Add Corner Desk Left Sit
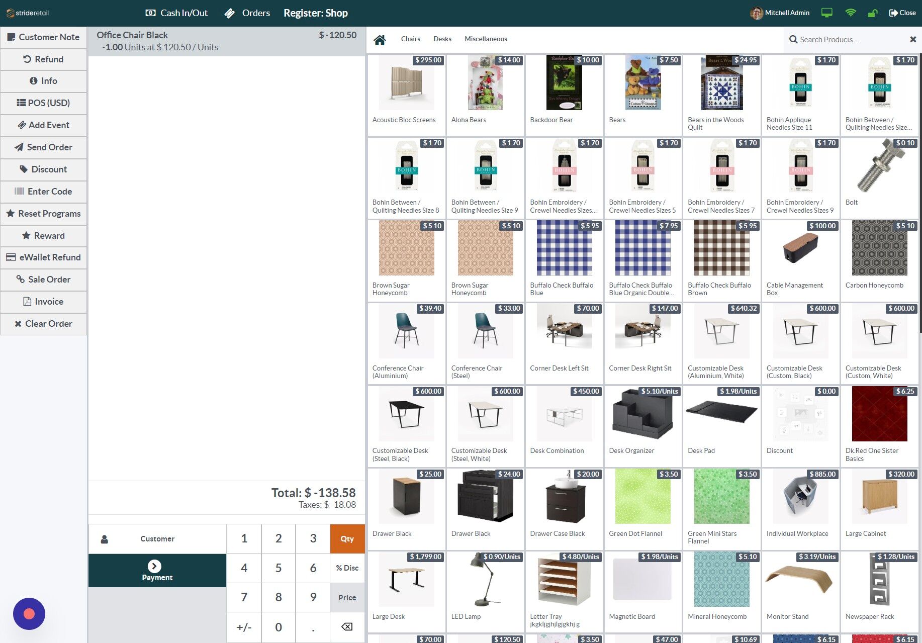The width and height of the screenshot is (922, 643). pyautogui.click(x=564, y=343)
